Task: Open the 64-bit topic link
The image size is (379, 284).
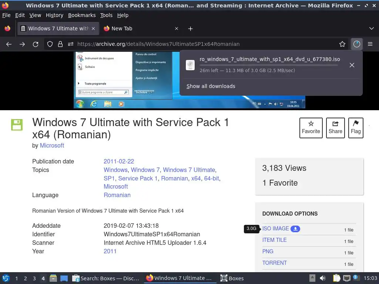Action: pos(211,178)
